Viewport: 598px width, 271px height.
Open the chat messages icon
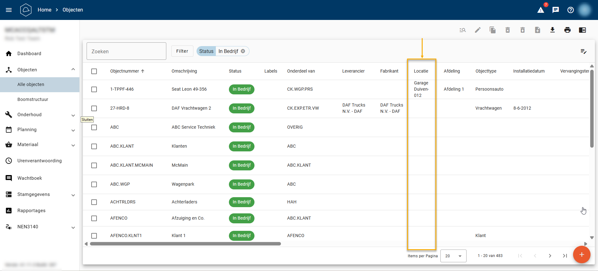[x=556, y=10]
